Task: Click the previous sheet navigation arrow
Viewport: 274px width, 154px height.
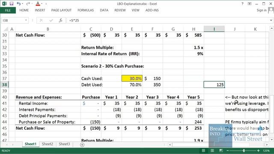Action: click(7, 145)
